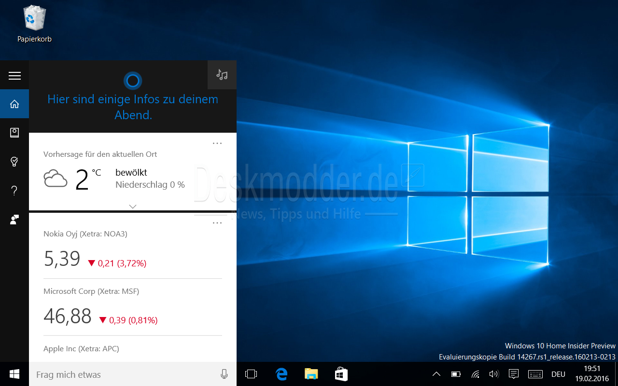
Task: Open the Windows Start button
Action: [14, 374]
